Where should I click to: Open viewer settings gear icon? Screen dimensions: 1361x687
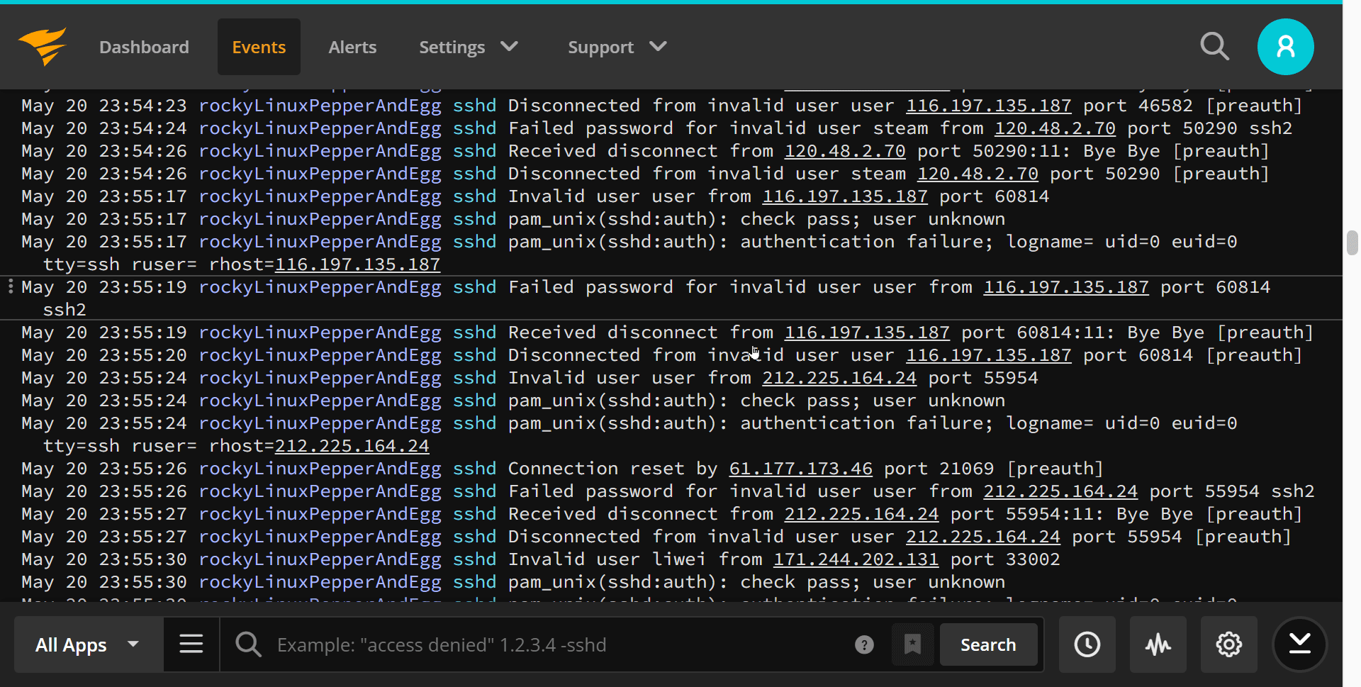tap(1228, 644)
